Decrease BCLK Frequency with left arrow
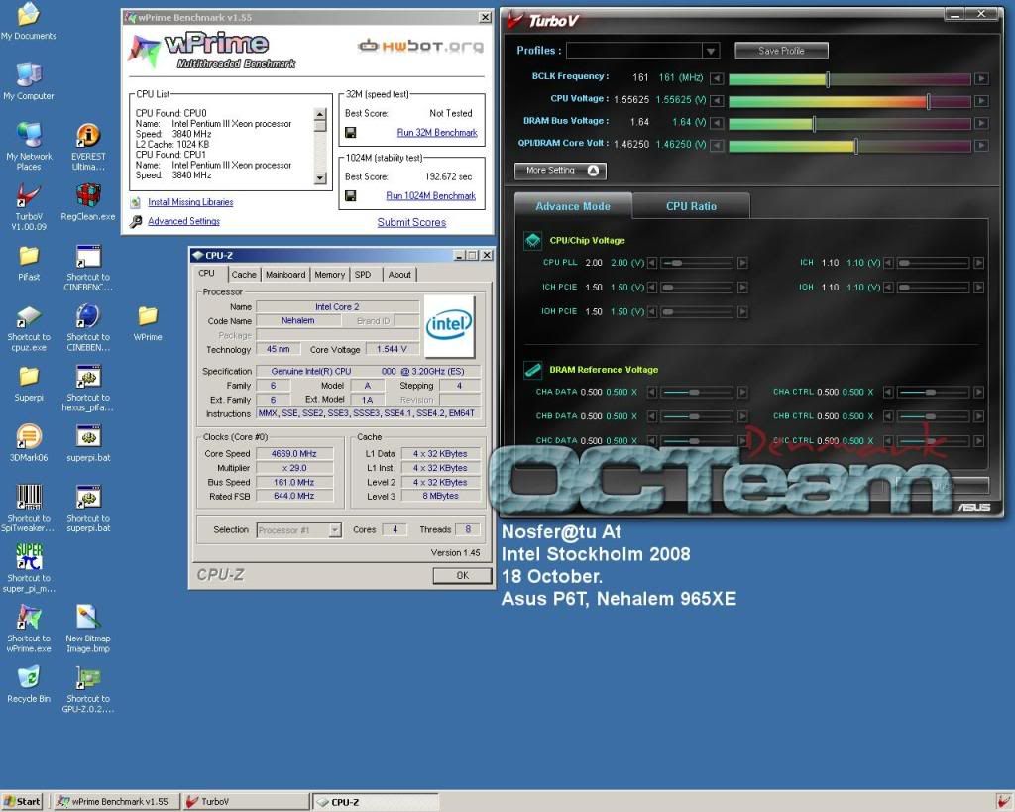Screen dimensions: 1015x812 pos(717,79)
